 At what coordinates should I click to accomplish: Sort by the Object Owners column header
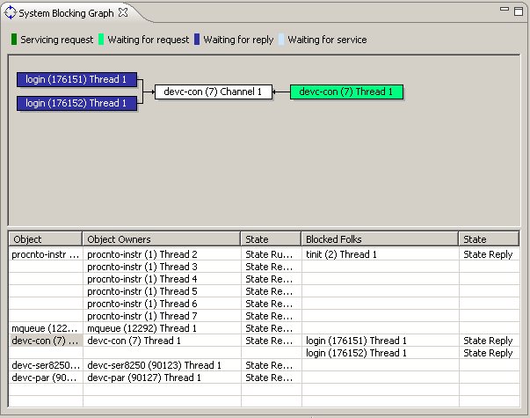point(162,238)
